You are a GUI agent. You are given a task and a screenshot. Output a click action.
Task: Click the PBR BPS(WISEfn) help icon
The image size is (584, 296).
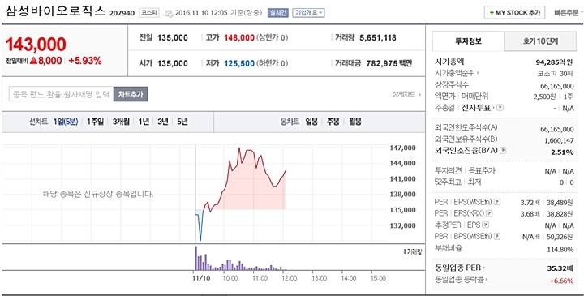(x=497, y=236)
